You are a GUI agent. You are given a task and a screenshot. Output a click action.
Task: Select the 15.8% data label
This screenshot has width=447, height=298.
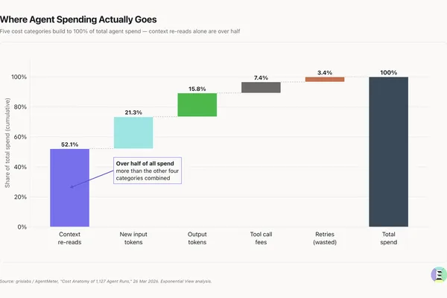tap(197, 89)
